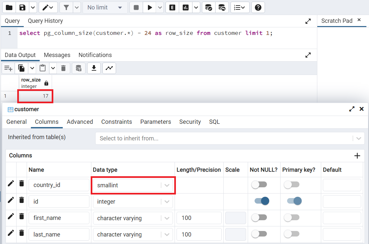Switch to the Query tab

[x=12, y=21]
